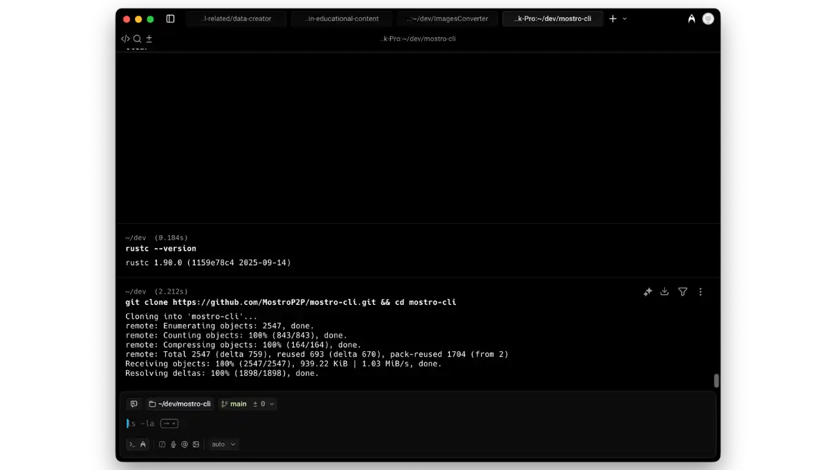The width and height of the screenshot is (836, 470).
Task: Toggle the left sidebar panel
Action: 170,19
